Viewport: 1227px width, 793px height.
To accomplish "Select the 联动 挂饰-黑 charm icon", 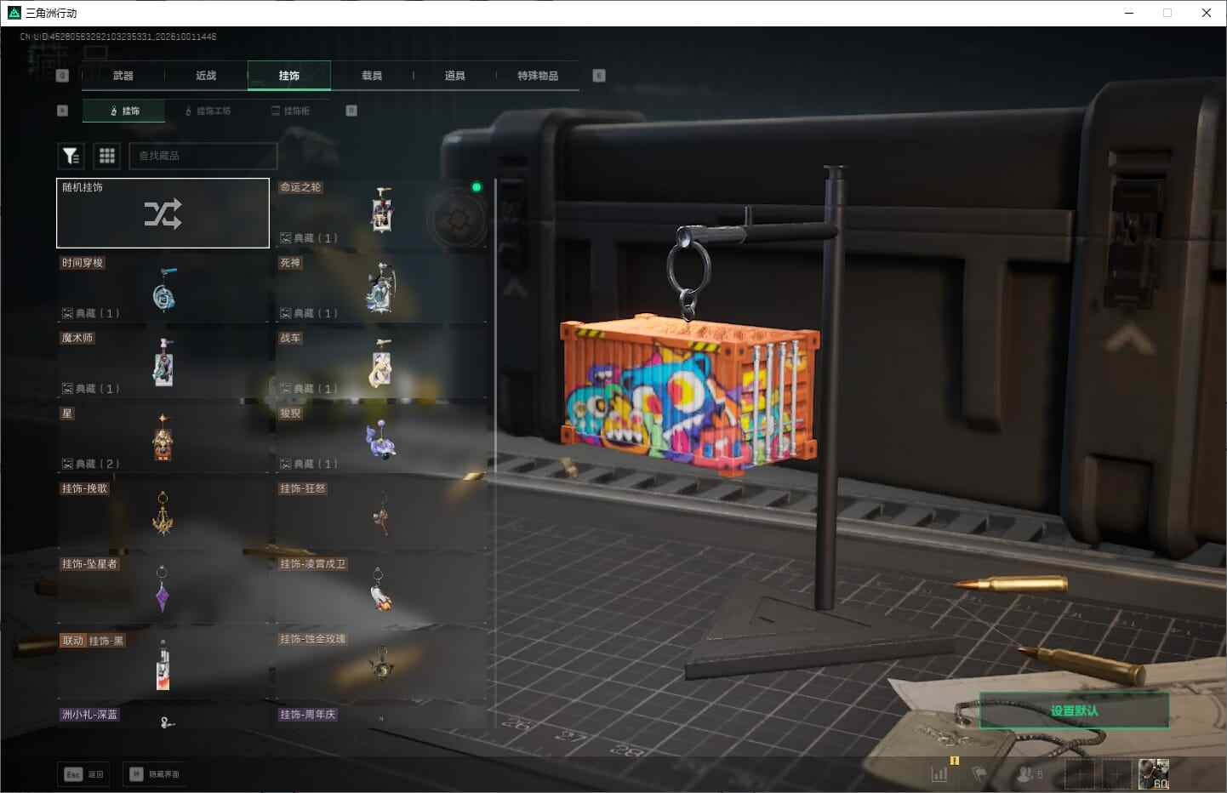I will coord(163,665).
